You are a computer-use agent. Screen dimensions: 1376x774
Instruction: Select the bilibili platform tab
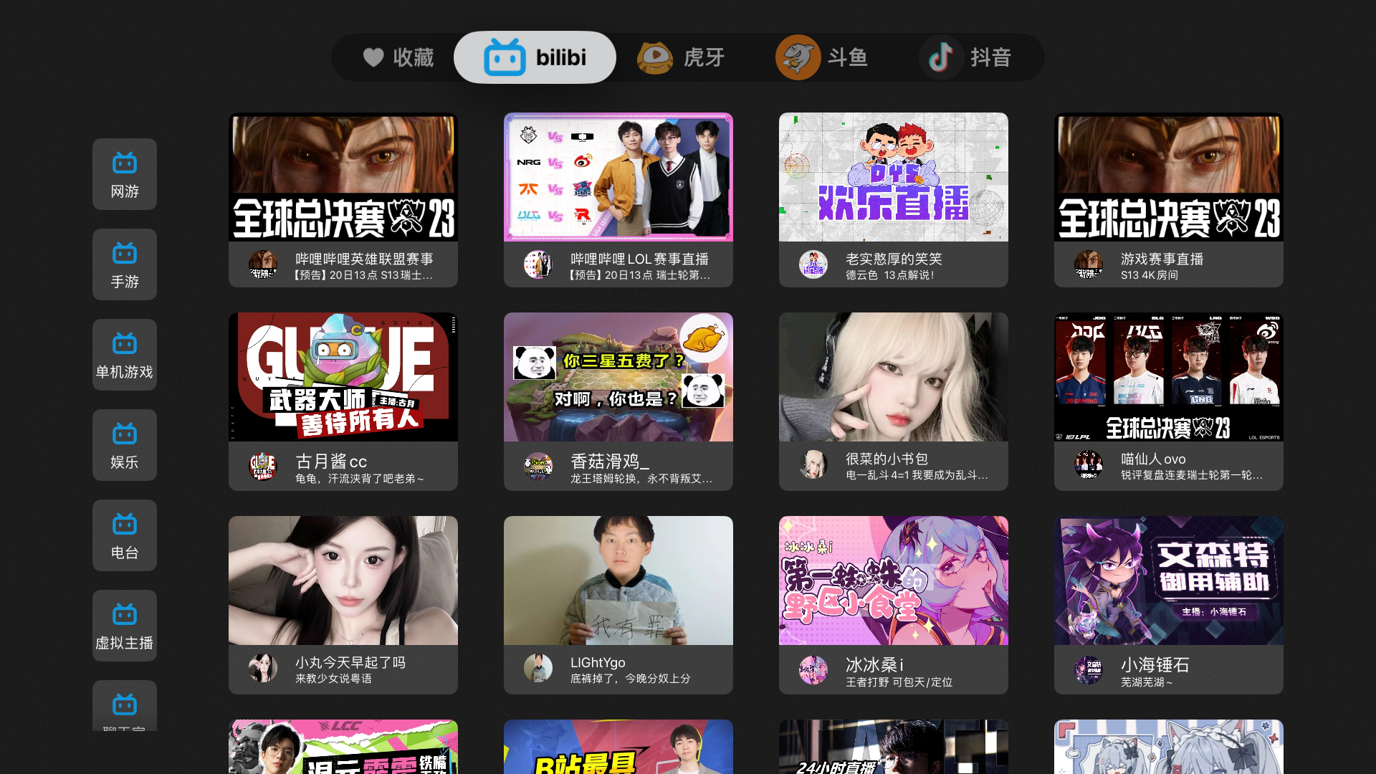click(x=535, y=57)
